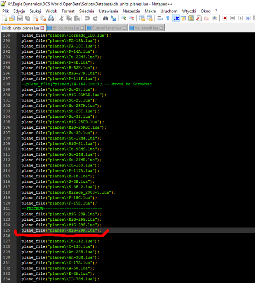Switch to db_countries.lua tab
The width and height of the screenshot is (255, 283).
tap(65, 28)
